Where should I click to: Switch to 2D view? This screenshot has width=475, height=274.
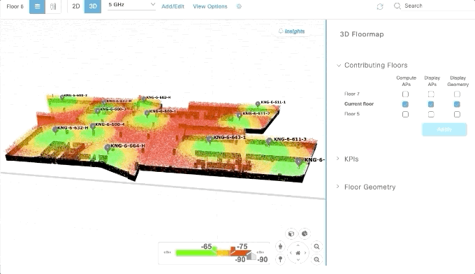pyautogui.click(x=76, y=6)
